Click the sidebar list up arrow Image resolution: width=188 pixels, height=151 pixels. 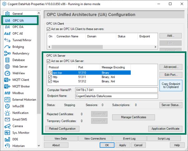click(39, 13)
